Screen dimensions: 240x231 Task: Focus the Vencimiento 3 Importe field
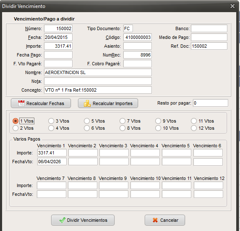point(114,153)
